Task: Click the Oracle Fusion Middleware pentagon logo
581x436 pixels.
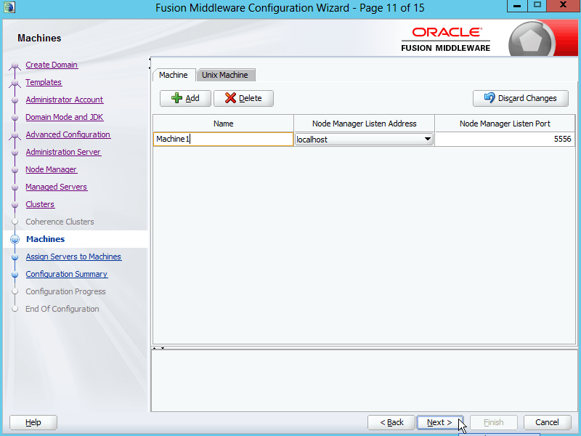Action: coord(532,42)
